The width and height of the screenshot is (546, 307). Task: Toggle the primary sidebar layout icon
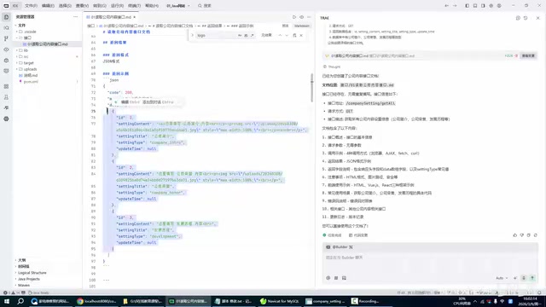point(467,6)
